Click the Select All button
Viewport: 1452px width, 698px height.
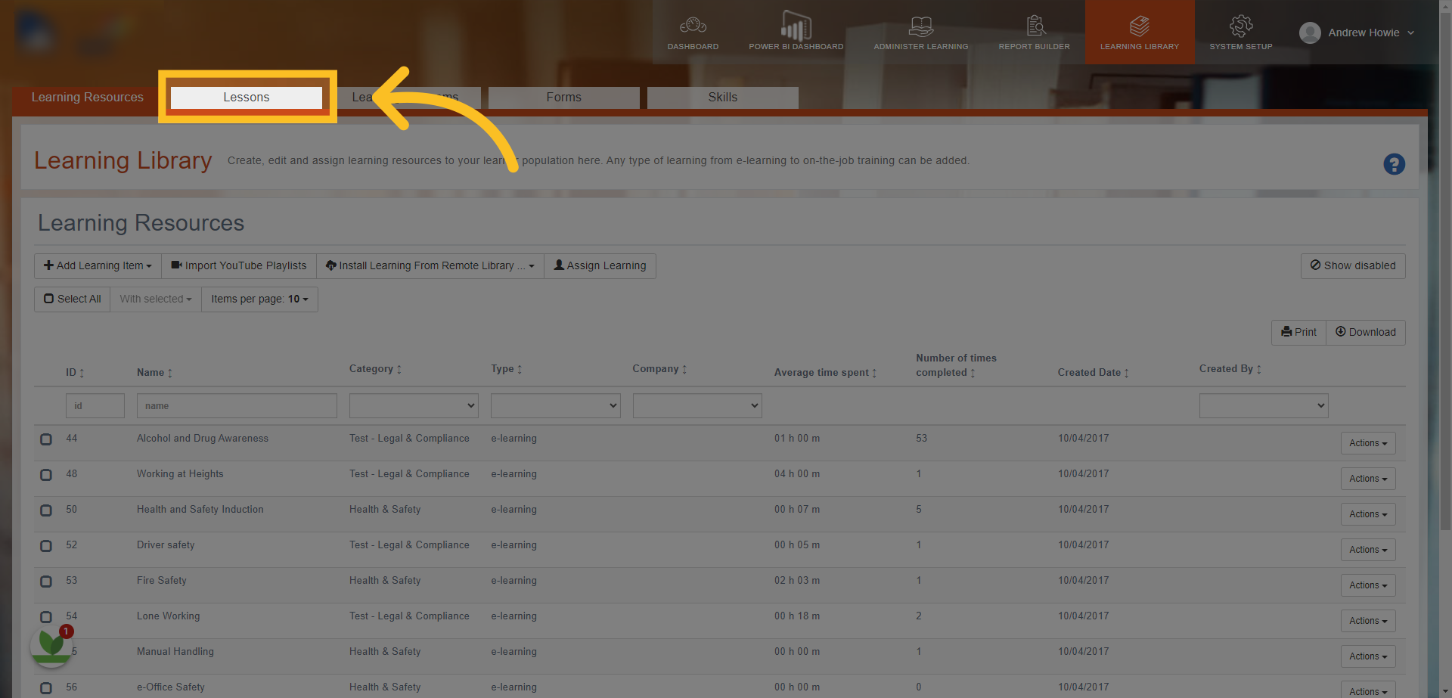[x=72, y=299]
